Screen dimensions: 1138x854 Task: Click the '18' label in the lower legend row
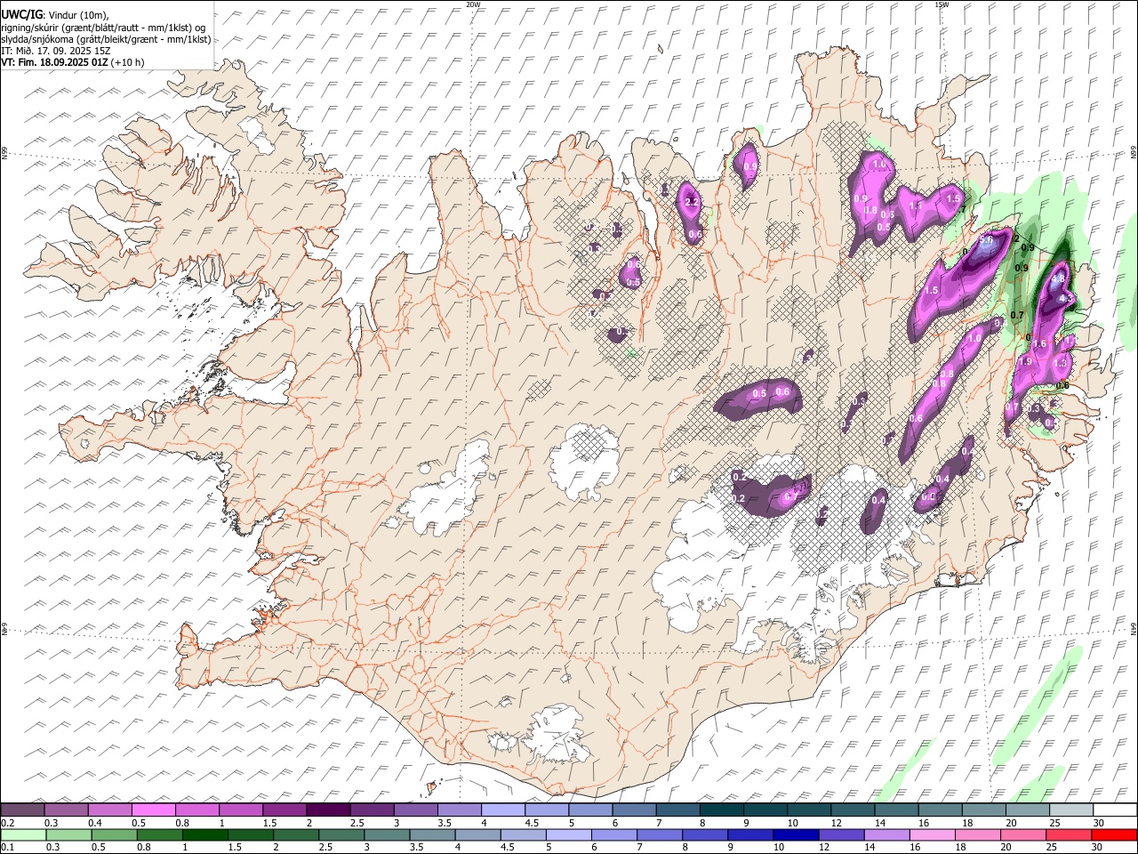pos(960,848)
